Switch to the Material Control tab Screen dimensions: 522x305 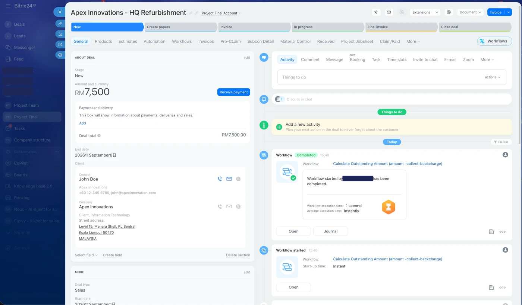pos(295,41)
